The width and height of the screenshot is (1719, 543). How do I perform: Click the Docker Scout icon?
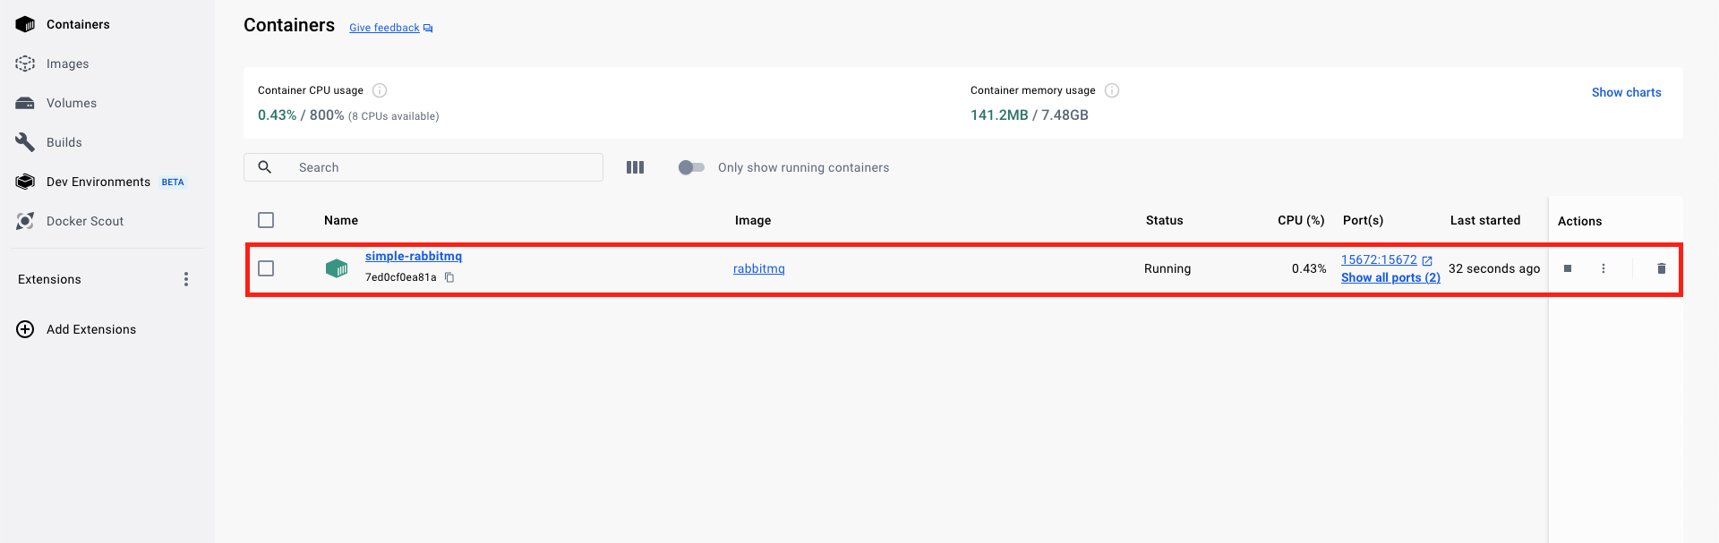click(x=25, y=221)
